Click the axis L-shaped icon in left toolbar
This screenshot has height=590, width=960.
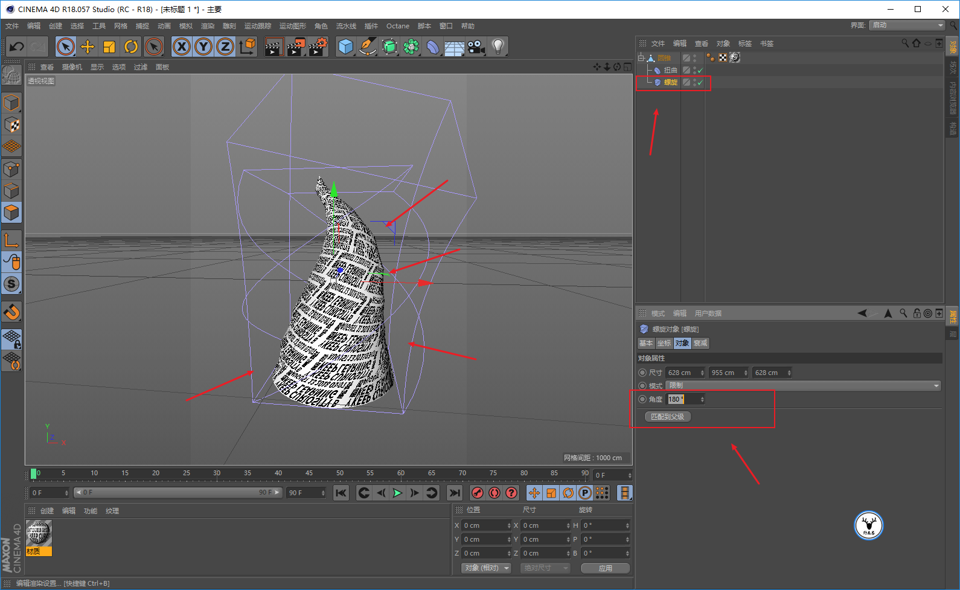11,240
